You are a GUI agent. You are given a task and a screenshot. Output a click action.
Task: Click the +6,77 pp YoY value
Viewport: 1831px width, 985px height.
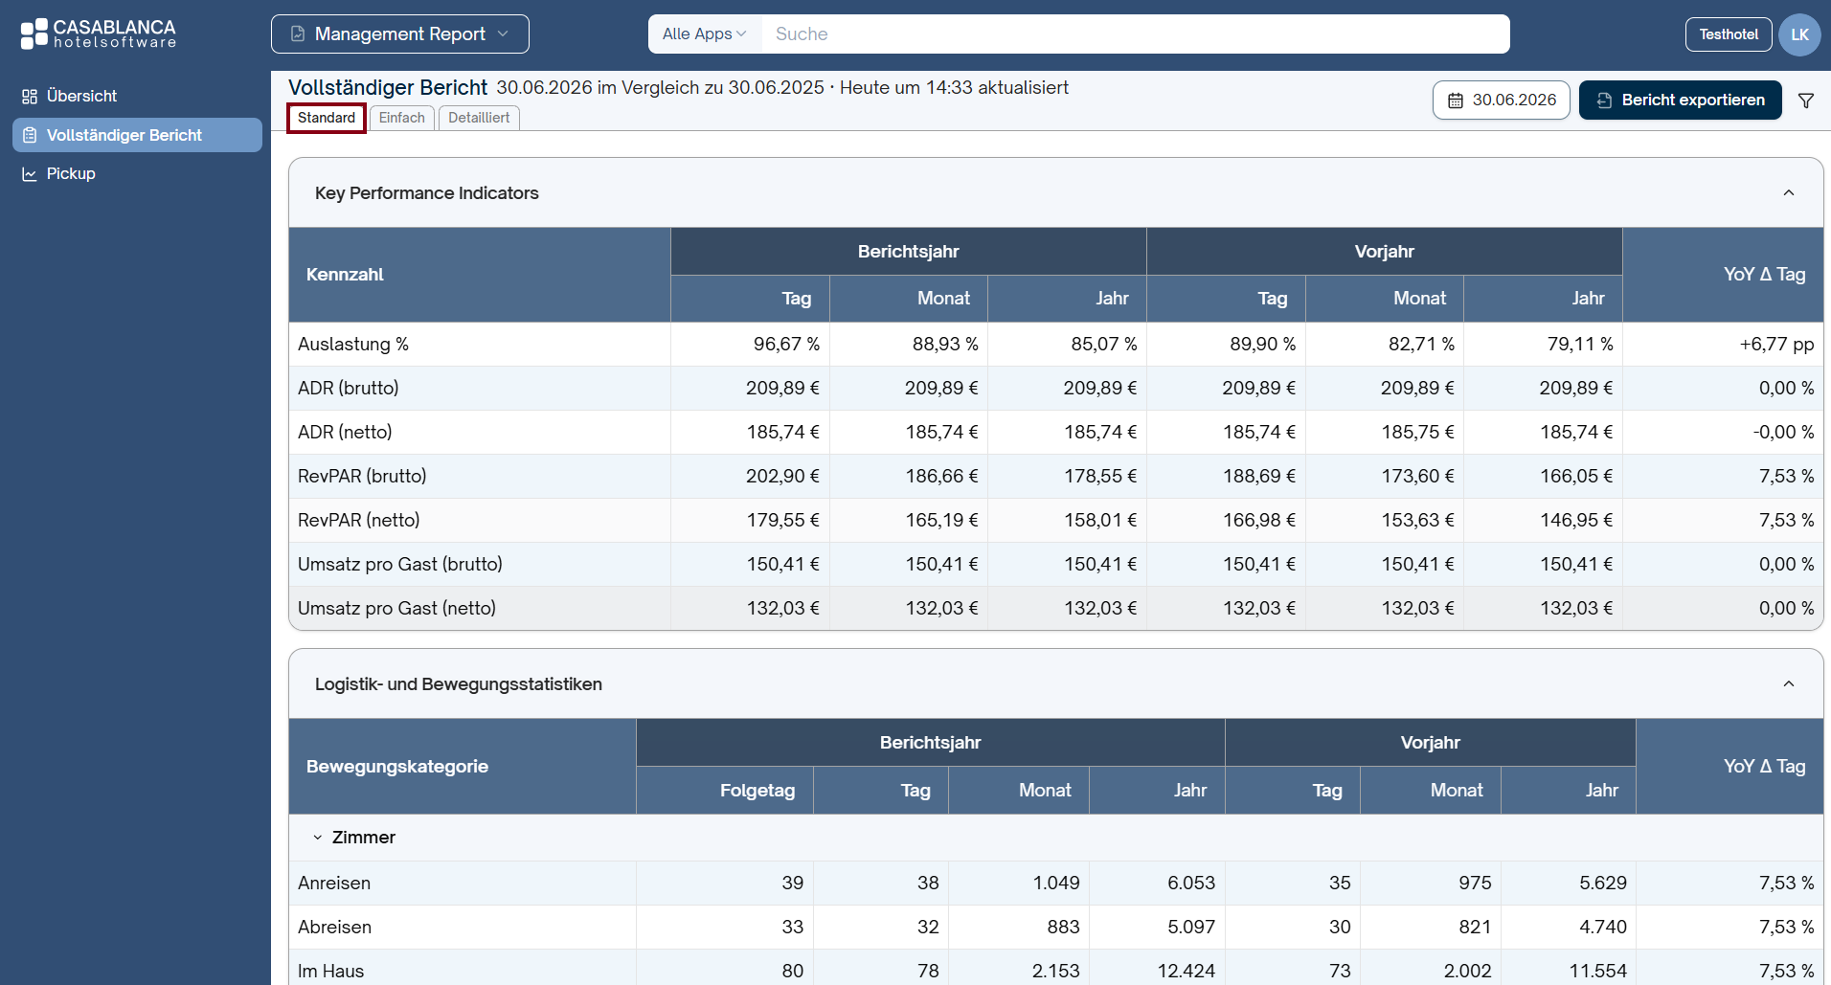coord(1776,344)
